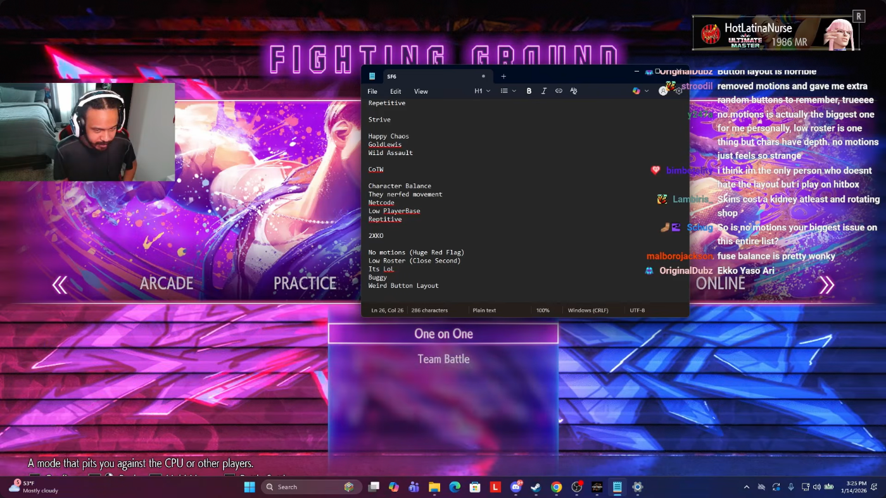Click the 'Character Balance' line
This screenshot has width=886, height=498.
(400, 186)
